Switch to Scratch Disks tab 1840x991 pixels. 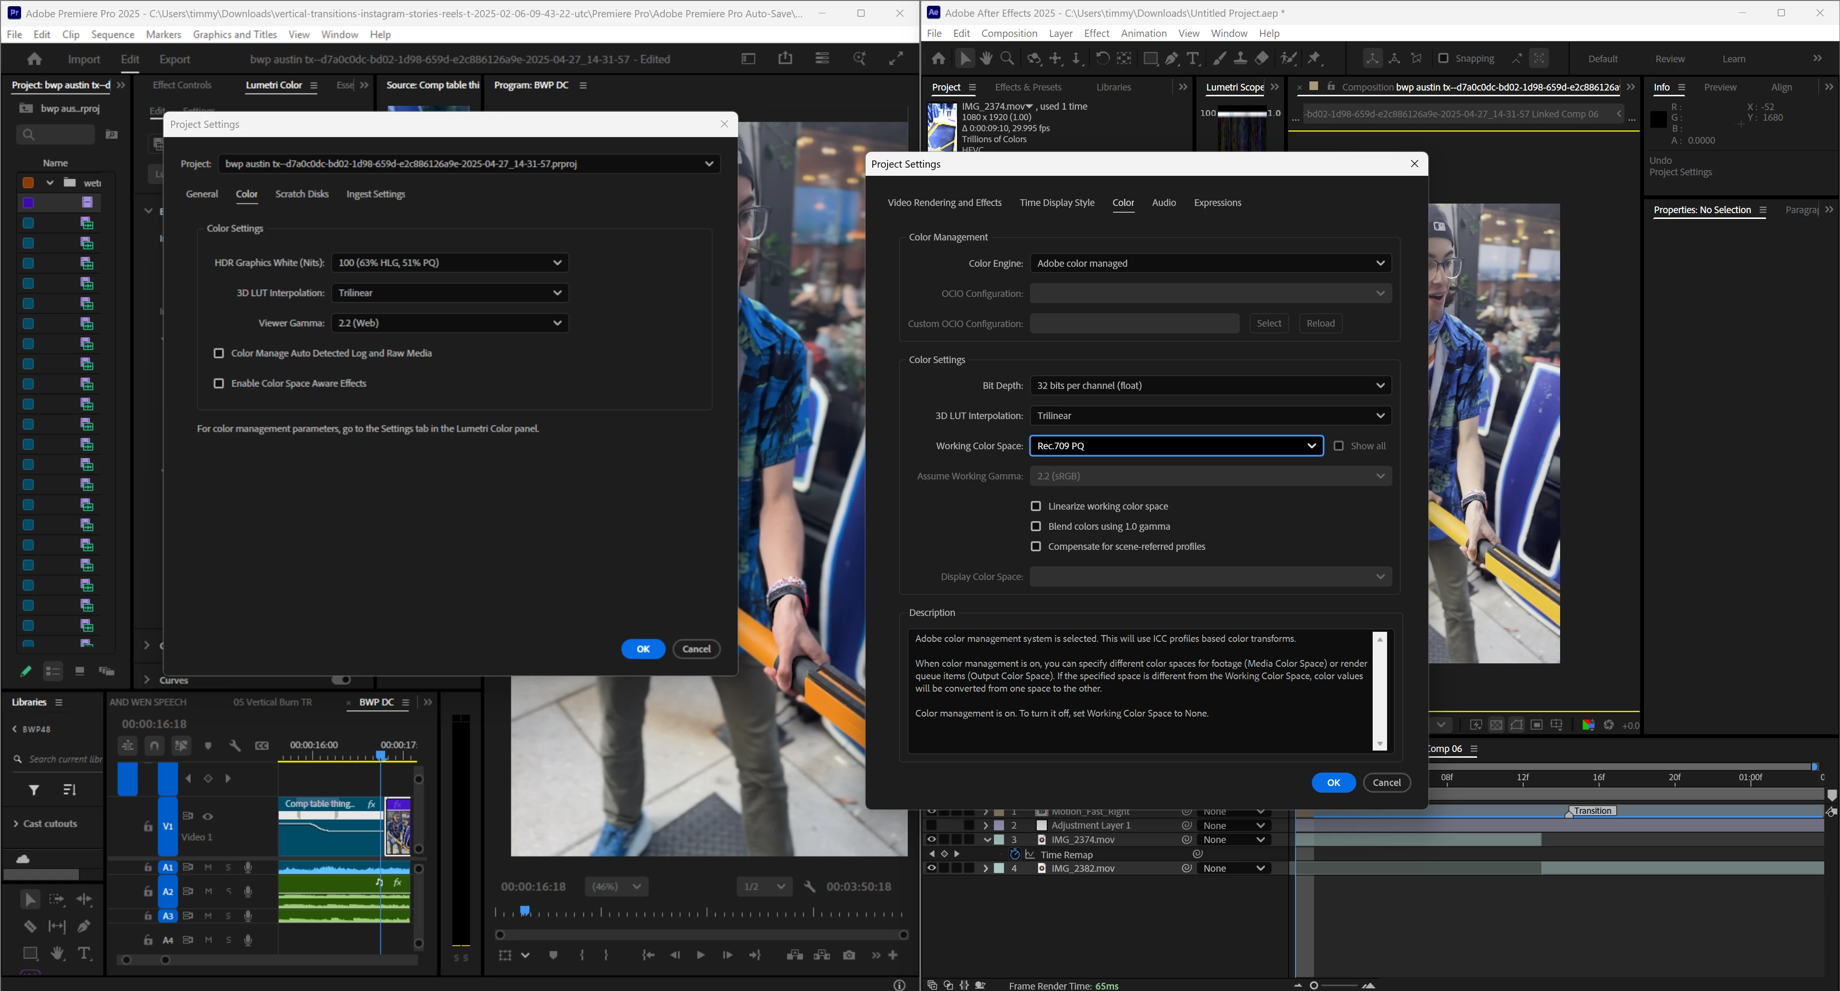tap(301, 194)
